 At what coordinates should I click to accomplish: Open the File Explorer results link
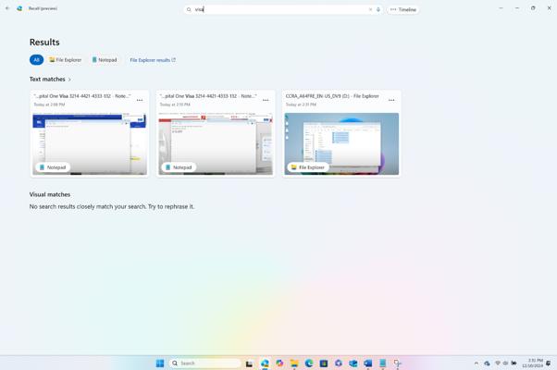[153, 60]
